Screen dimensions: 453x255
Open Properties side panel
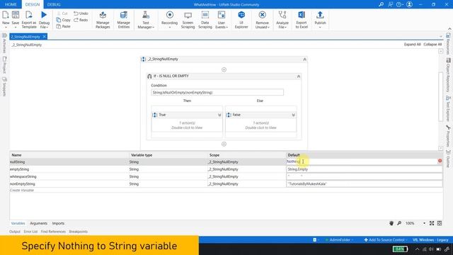tap(448, 136)
